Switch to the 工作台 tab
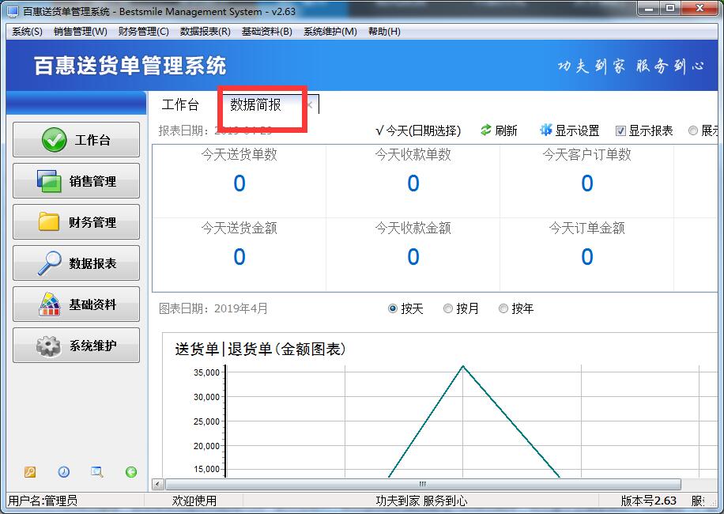Viewport: 724px width, 514px height. (x=180, y=105)
